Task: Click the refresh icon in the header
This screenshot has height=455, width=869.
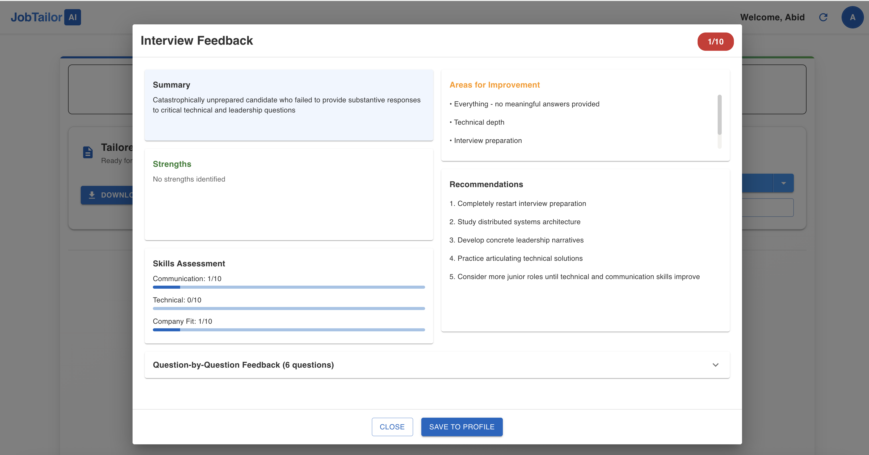Action: click(823, 17)
